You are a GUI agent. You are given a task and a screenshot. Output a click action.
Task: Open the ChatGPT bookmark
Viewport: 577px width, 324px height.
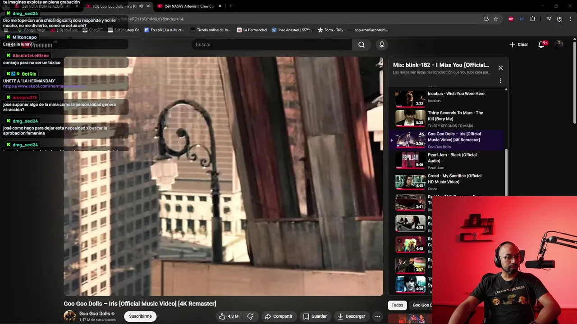(93, 30)
